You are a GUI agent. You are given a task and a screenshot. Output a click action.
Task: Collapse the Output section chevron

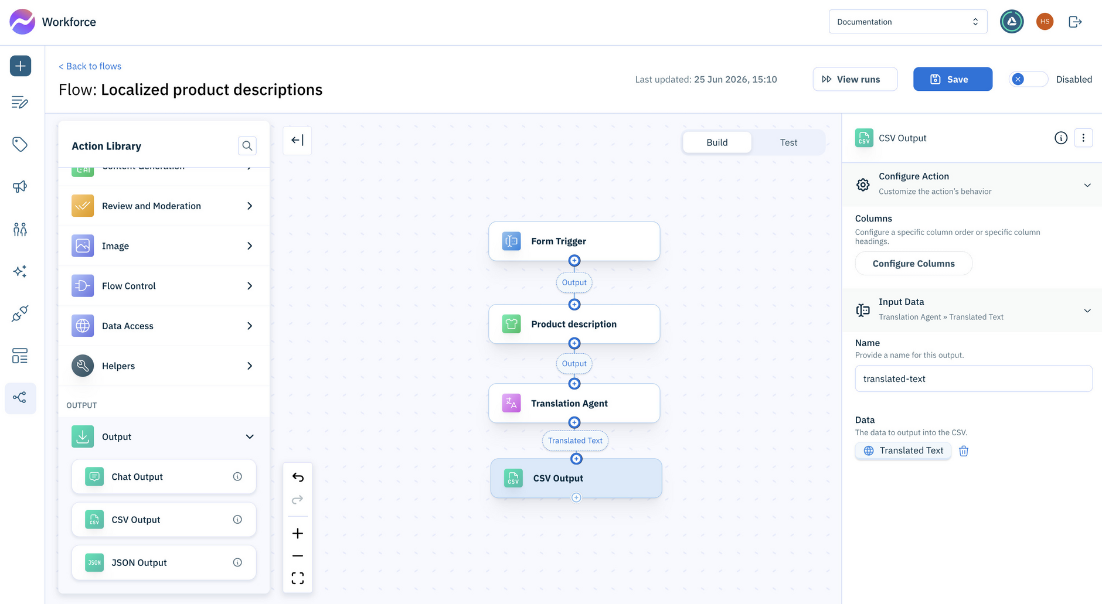[250, 436]
